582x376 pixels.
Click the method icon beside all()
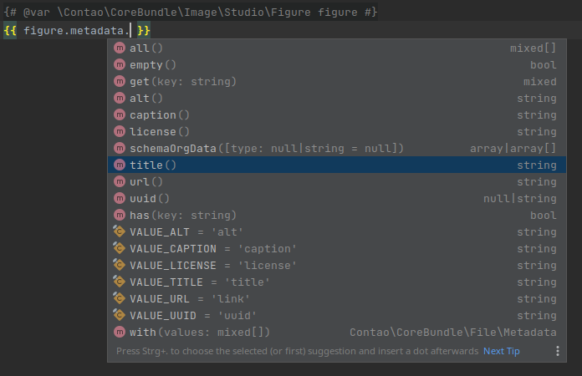click(x=120, y=48)
